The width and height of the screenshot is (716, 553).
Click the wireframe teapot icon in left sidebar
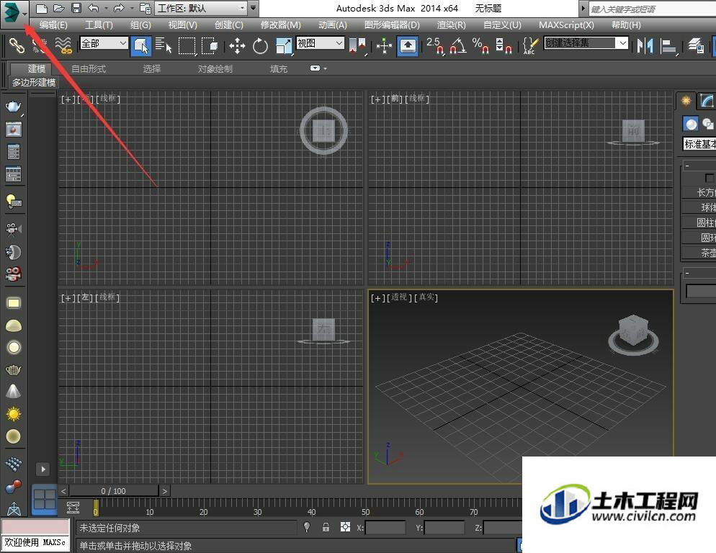pyautogui.click(x=14, y=369)
